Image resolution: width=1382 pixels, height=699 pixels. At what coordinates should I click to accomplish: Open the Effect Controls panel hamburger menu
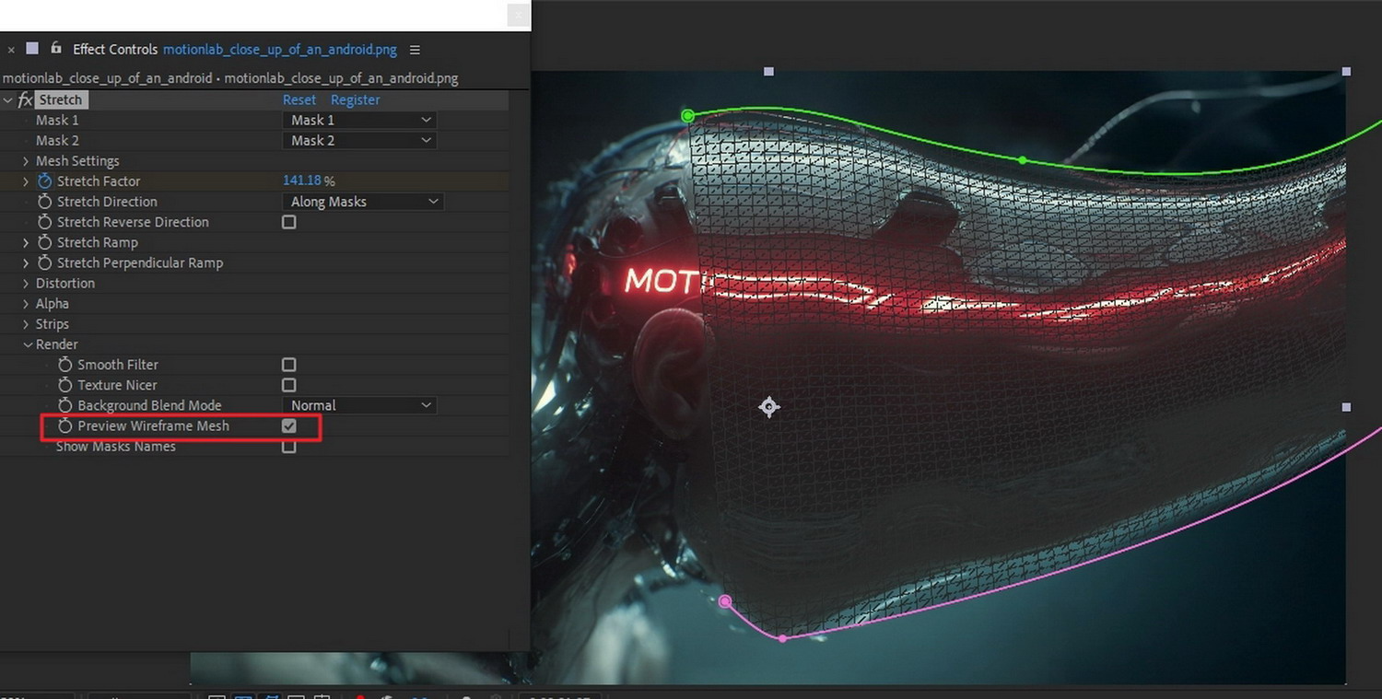[x=415, y=50]
